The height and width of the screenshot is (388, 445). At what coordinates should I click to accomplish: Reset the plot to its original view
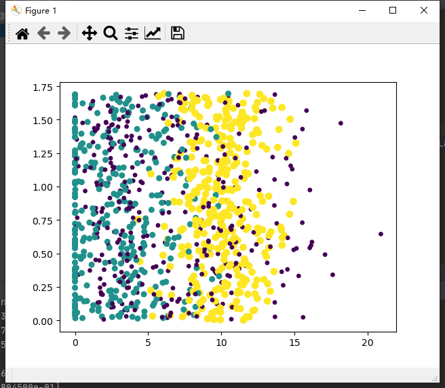point(22,33)
